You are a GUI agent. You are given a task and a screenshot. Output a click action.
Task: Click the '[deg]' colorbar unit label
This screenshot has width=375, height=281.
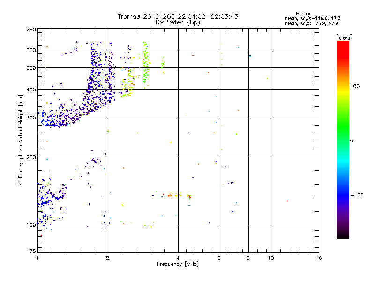(x=344, y=37)
